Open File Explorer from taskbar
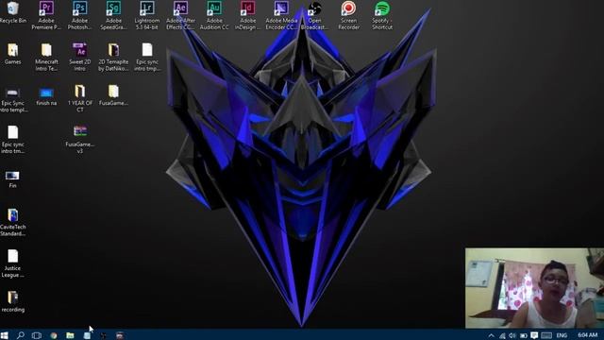This screenshot has width=604, height=340. (x=70, y=335)
